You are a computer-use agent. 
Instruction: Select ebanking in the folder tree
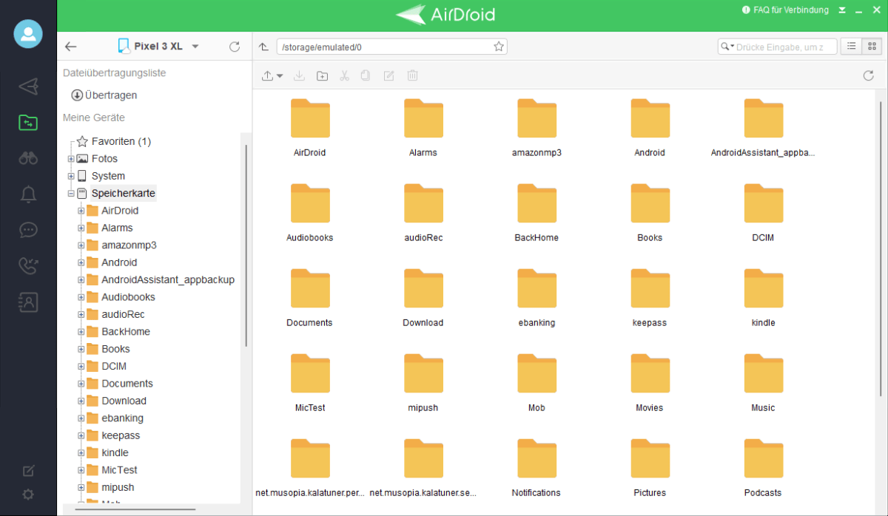[122, 418]
